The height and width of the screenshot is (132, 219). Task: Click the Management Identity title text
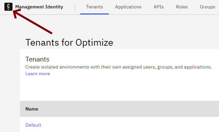pyautogui.click(x=39, y=7)
